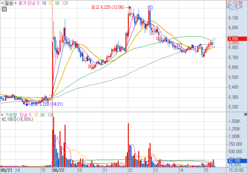248x174 pixels.
Task: Click the 08/21 date marker on time axis
Action: tap(6, 170)
